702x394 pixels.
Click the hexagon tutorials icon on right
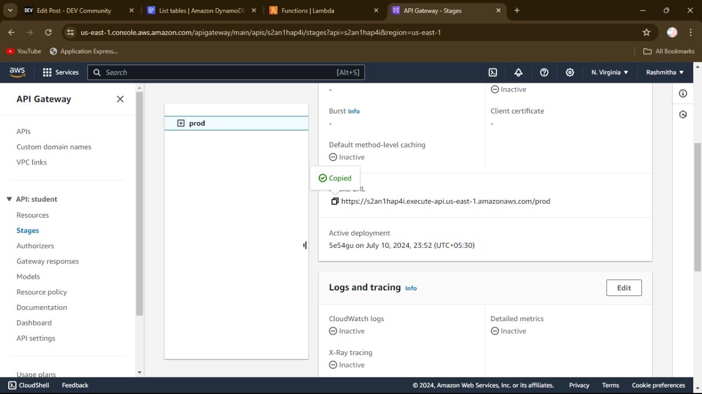click(x=683, y=115)
